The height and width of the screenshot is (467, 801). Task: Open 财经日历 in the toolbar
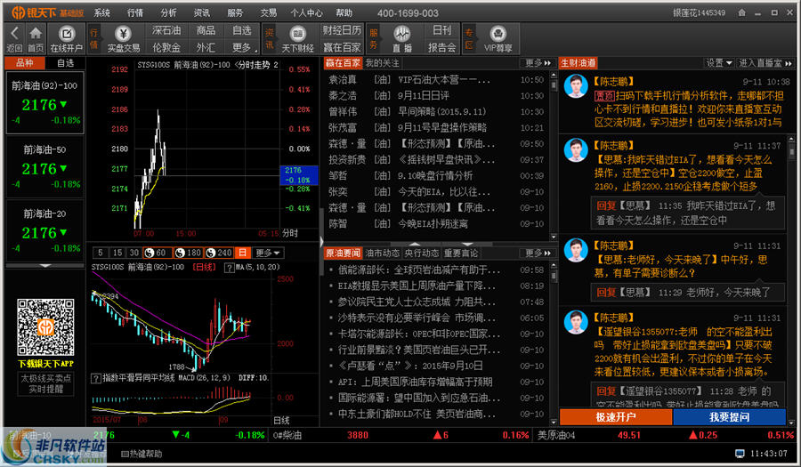[x=342, y=30]
